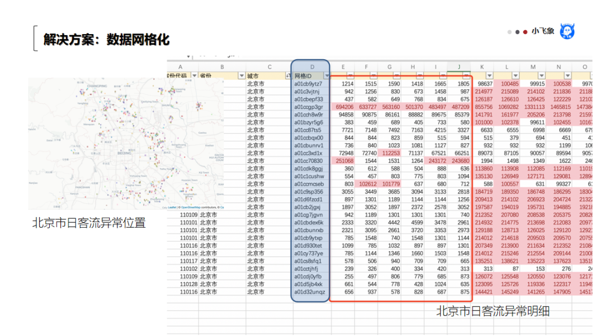The width and height of the screenshot is (604, 336).
Task: Open the filter dropdown in column L
Action: (x=516, y=76)
